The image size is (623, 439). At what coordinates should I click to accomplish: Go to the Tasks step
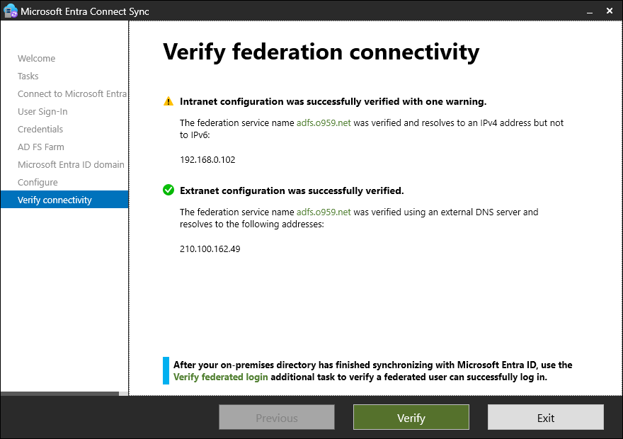pyautogui.click(x=28, y=76)
